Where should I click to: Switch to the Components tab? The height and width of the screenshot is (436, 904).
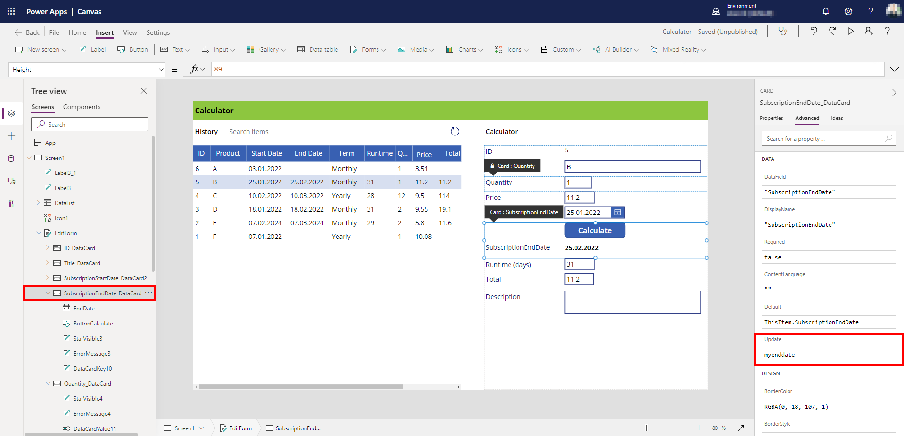pyautogui.click(x=82, y=107)
